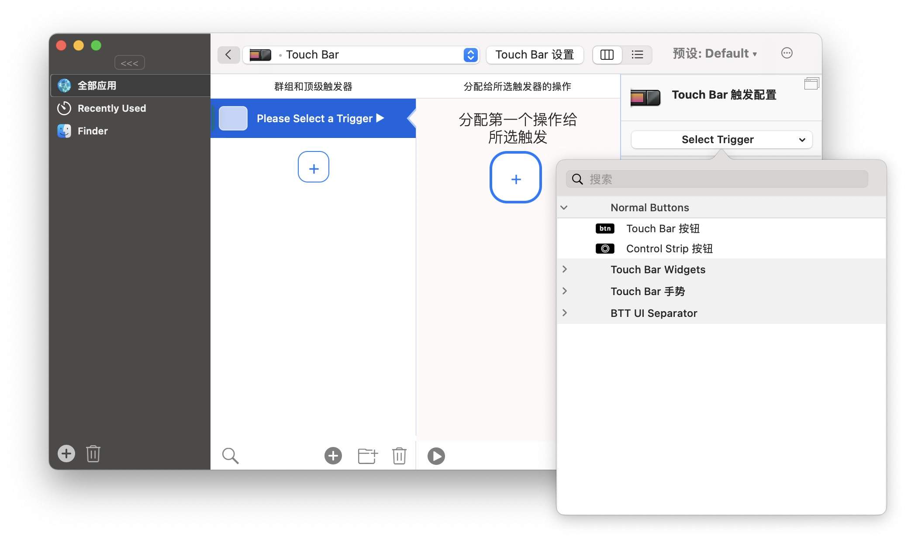Switch to list view
918x550 pixels.
point(637,55)
